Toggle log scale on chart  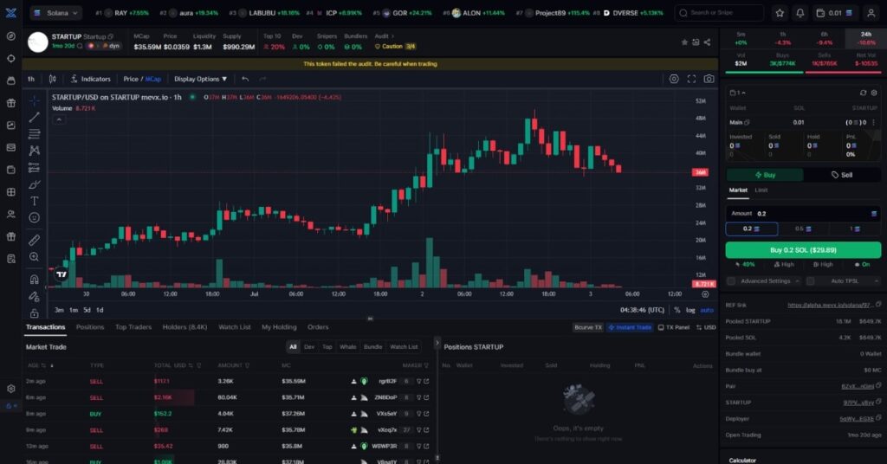(x=690, y=310)
